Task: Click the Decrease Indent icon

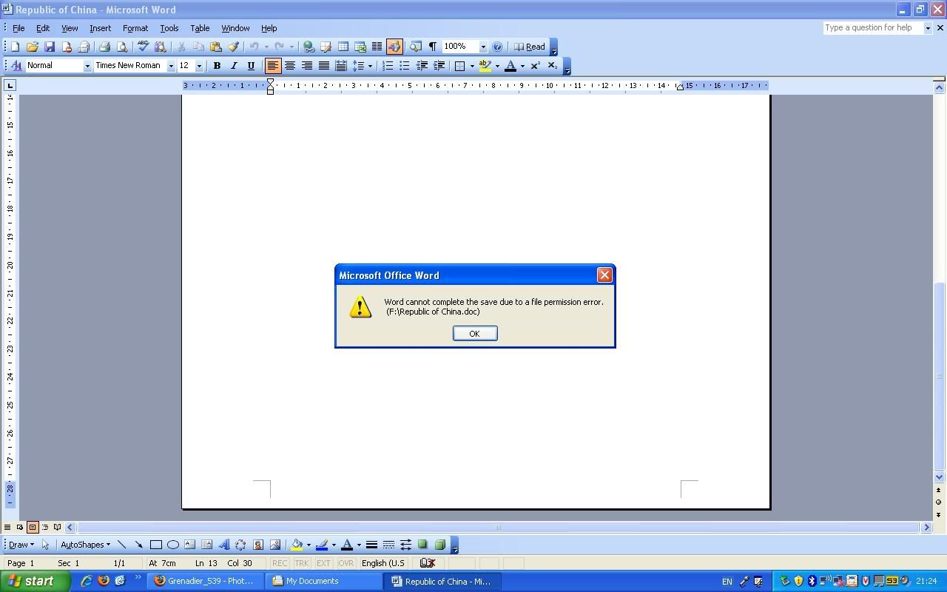Action: click(x=422, y=66)
